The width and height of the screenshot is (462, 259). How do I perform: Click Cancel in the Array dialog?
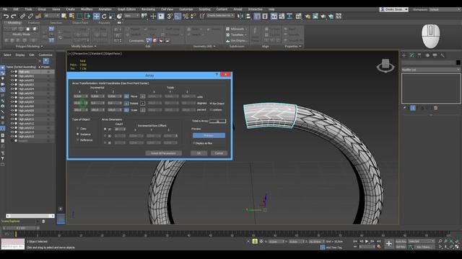219,153
